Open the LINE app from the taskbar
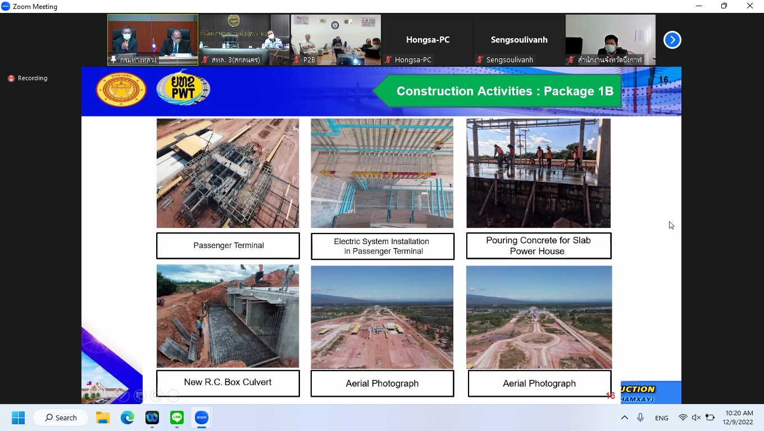Screen dimensions: 764x431 pos(177,418)
